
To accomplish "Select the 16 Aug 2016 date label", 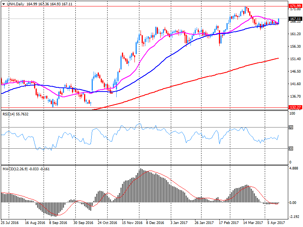I will click(35, 223).
